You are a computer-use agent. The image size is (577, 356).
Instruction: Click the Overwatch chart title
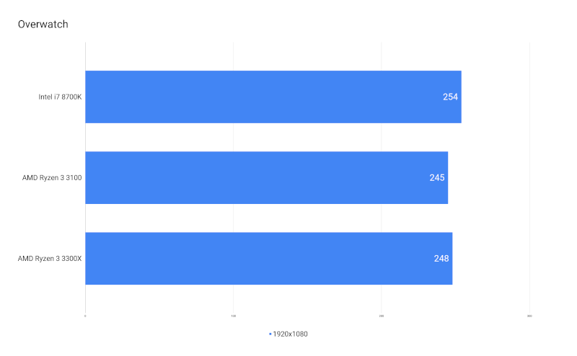(43, 25)
